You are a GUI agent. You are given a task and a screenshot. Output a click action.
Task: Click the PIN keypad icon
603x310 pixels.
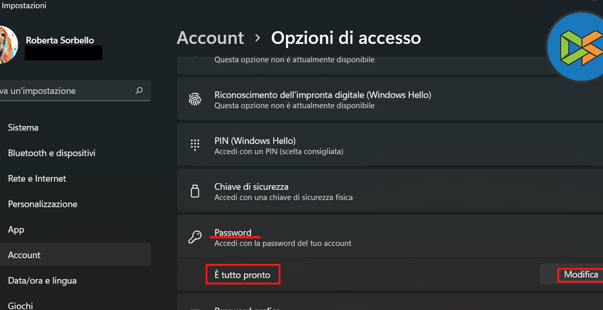(x=195, y=145)
